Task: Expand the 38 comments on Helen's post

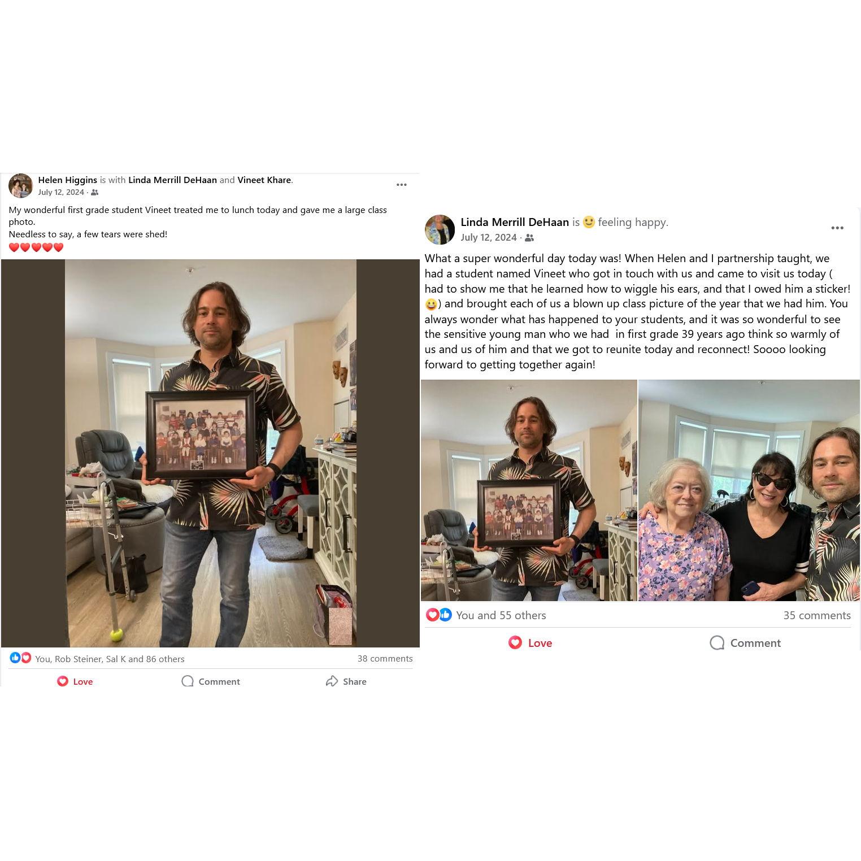Action: click(x=385, y=659)
